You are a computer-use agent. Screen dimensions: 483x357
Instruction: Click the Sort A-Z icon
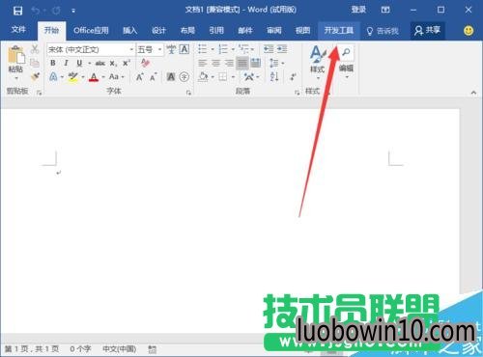(274, 76)
